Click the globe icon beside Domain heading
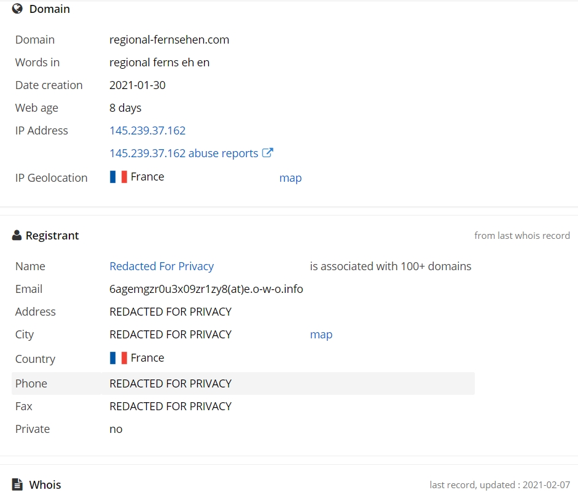The image size is (578, 498). tap(17, 9)
